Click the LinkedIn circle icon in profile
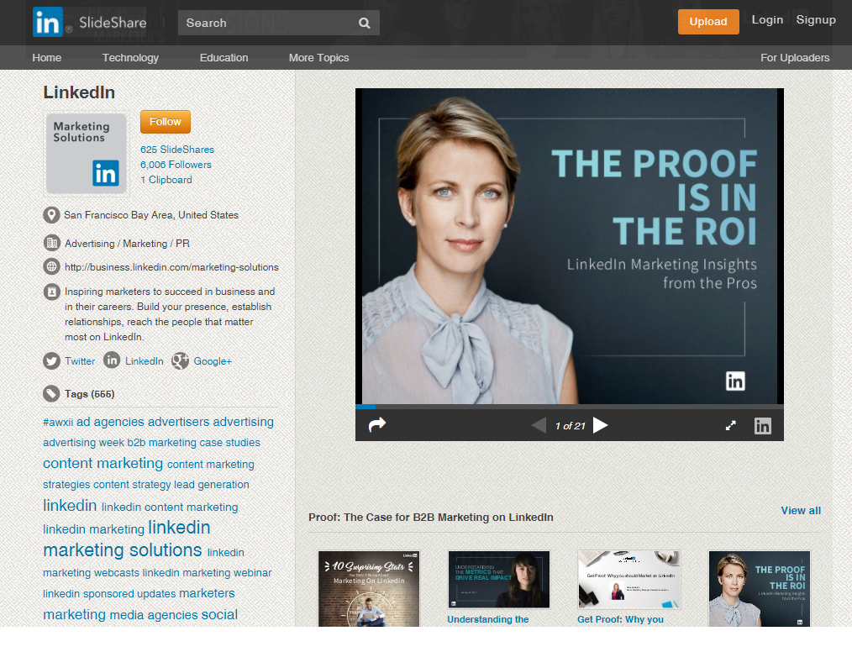852x652 pixels. [x=112, y=360]
